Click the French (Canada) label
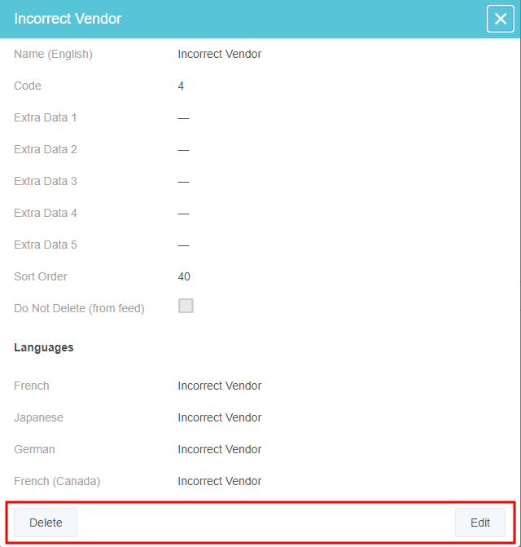This screenshot has height=547, width=521. 57,482
